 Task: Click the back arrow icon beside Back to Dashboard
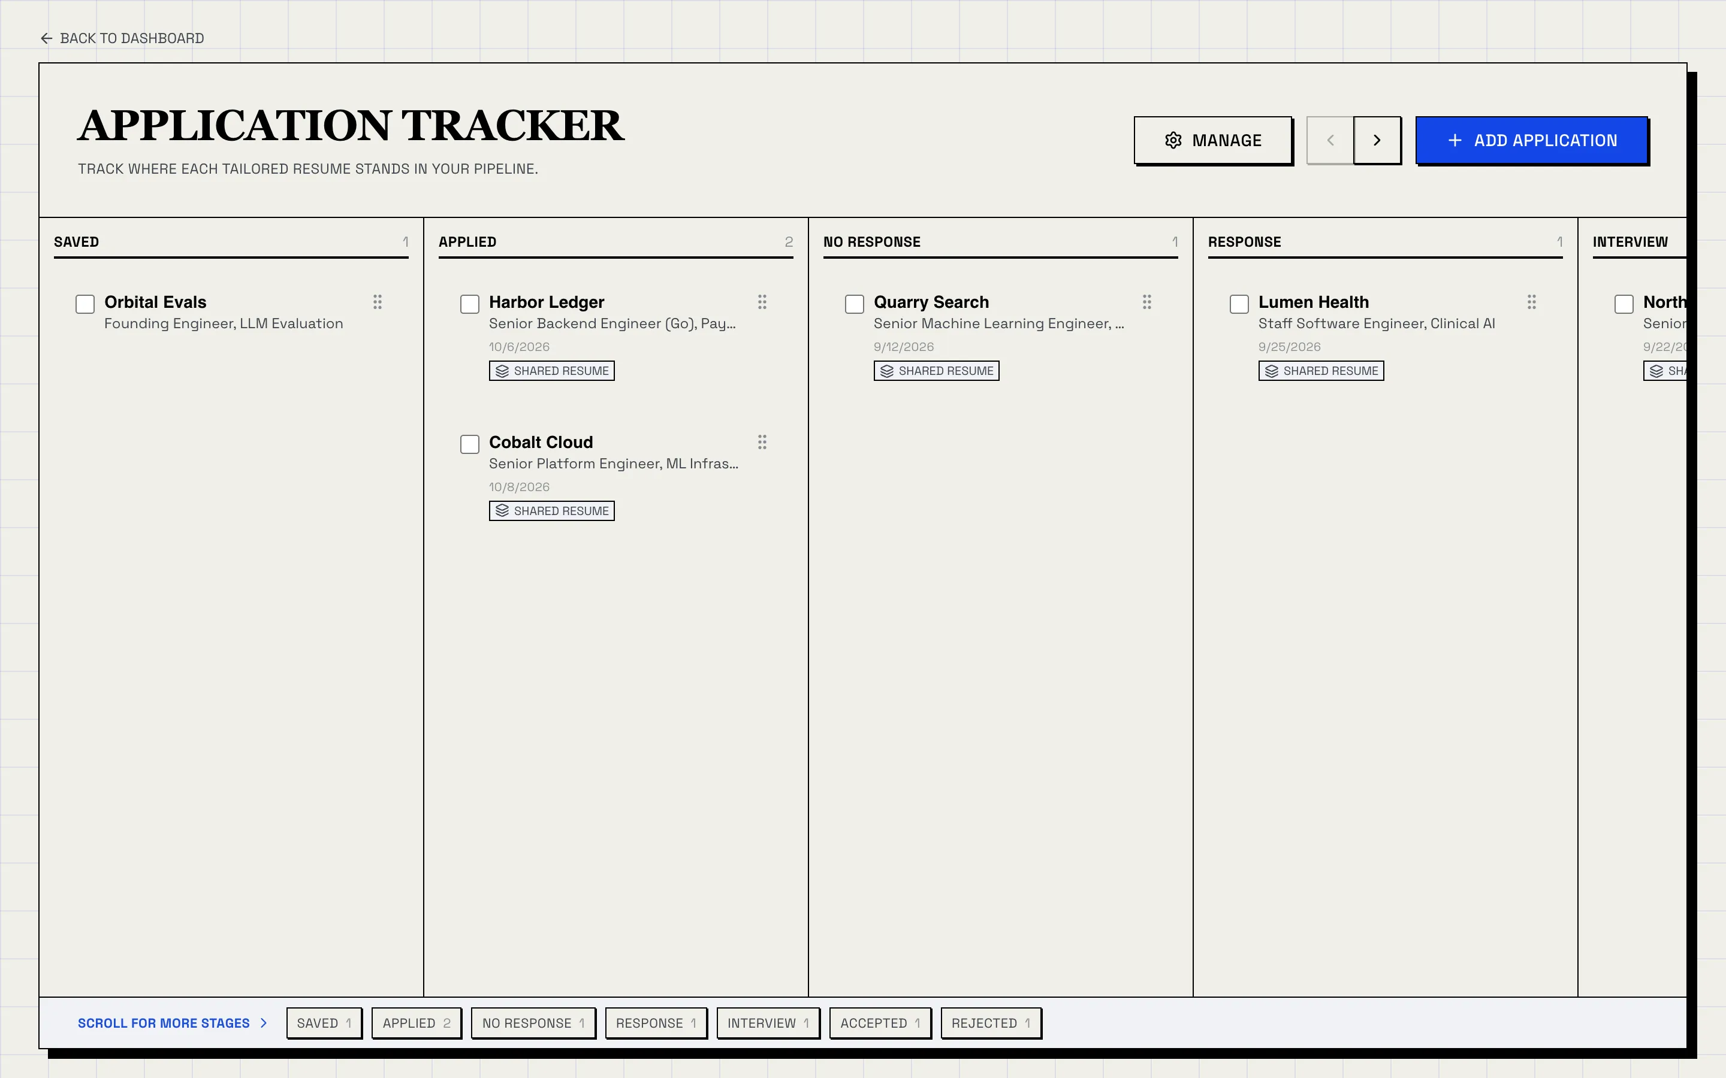pos(46,38)
